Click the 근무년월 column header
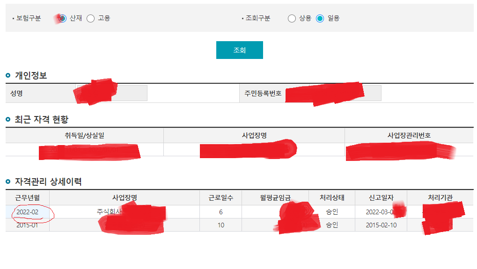The height and width of the screenshot is (269, 477). tap(27, 198)
